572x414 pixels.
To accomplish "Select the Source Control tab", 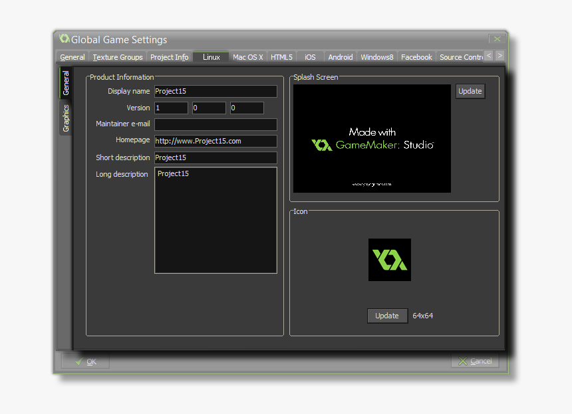I will coord(460,57).
